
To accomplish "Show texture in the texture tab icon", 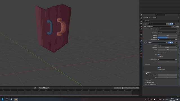I will pyautogui.click(x=178, y=27).
